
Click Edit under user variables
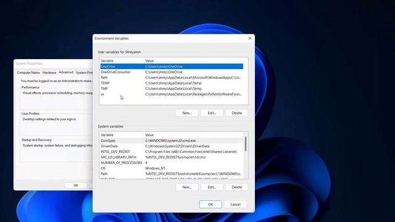[x=212, y=113]
